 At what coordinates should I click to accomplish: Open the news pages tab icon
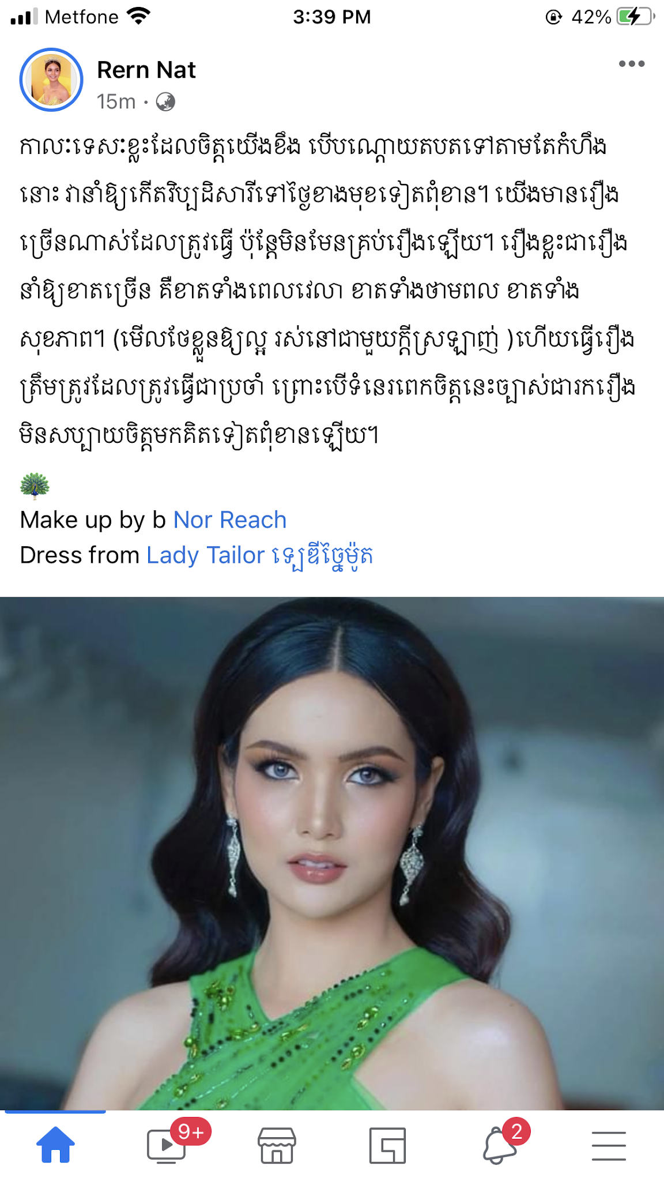click(387, 1145)
